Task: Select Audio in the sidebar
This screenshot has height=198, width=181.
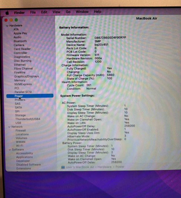Action: [18, 37]
